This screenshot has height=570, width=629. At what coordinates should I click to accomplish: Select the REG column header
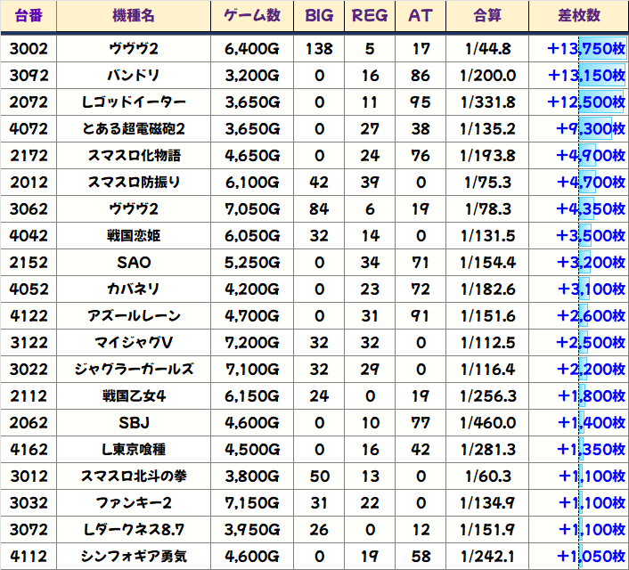(370, 16)
